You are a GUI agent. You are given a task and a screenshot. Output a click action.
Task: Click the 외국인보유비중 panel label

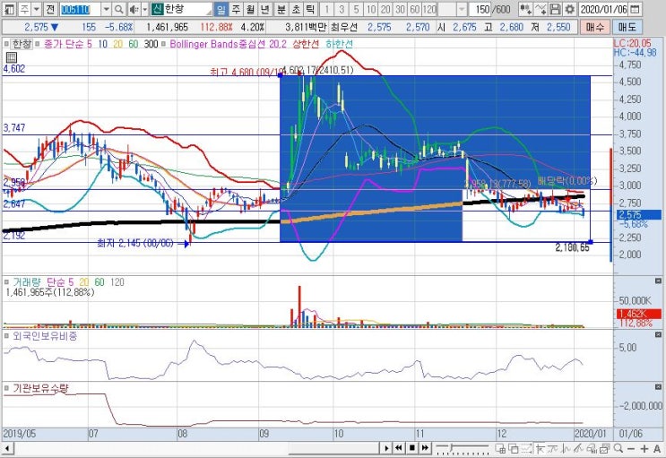(45, 336)
